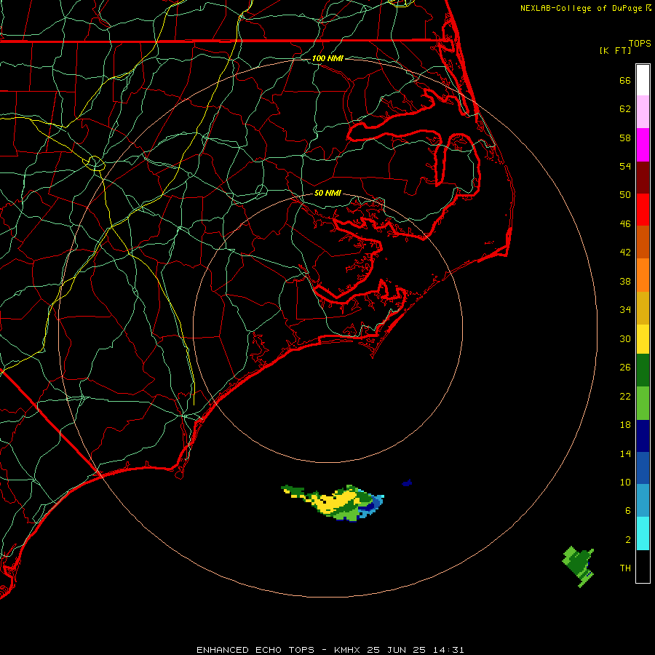Screen dimensions: 655x655
Task: Select the dark red (maroon) legend swatch
Action: (x=643, y=178)
